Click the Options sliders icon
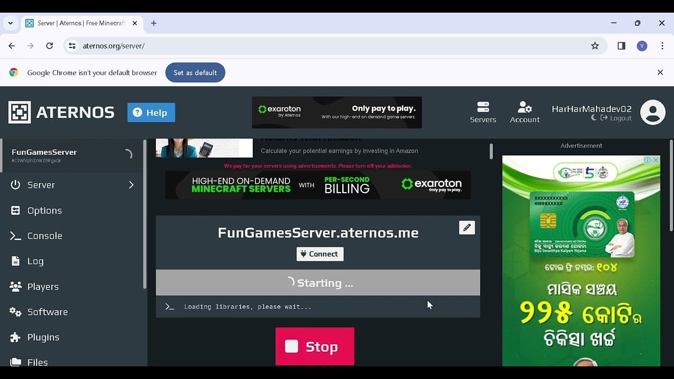This screenshot has height=379, width=674. [16, 211]
